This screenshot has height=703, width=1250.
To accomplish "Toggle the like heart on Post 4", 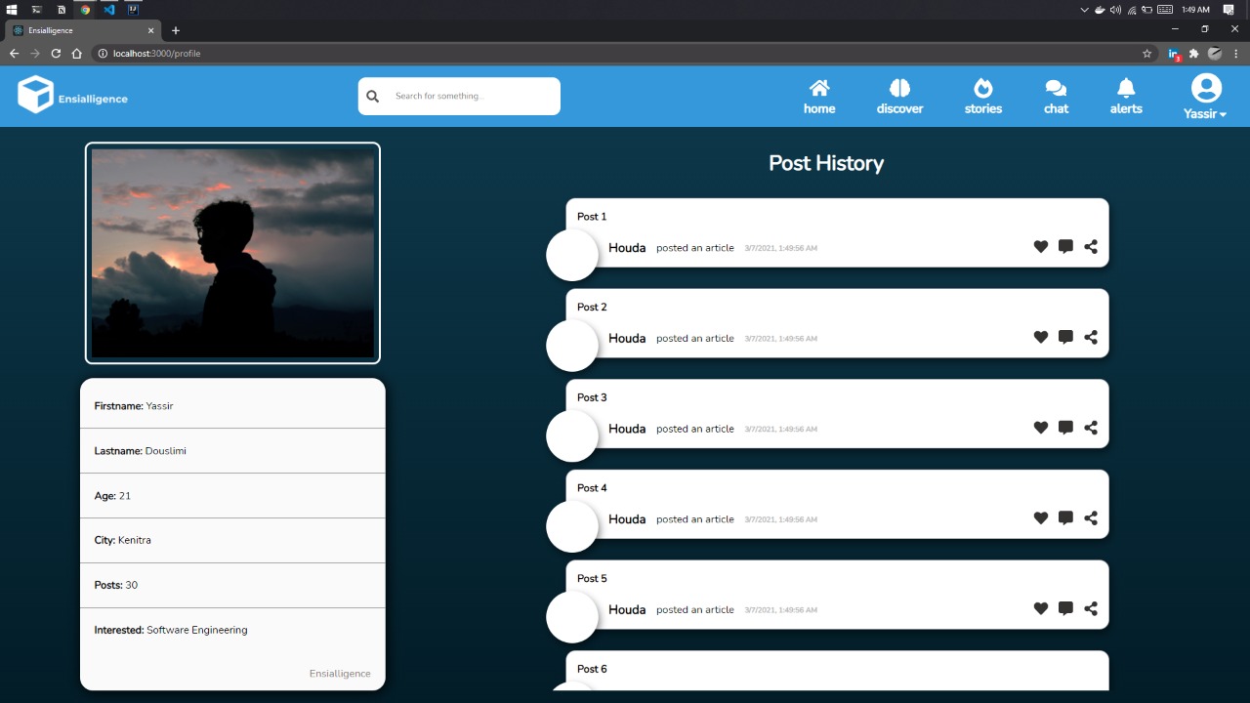I will point(1040,517).
